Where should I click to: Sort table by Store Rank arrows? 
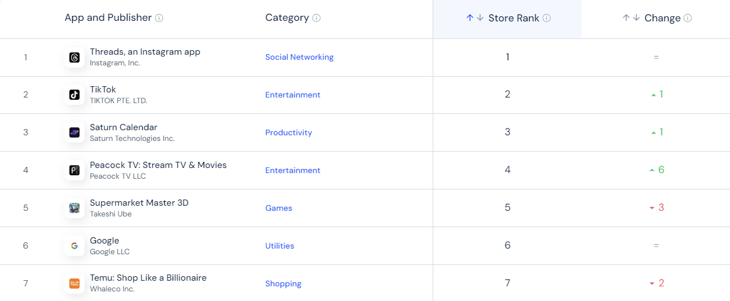[x=474, y=18]
